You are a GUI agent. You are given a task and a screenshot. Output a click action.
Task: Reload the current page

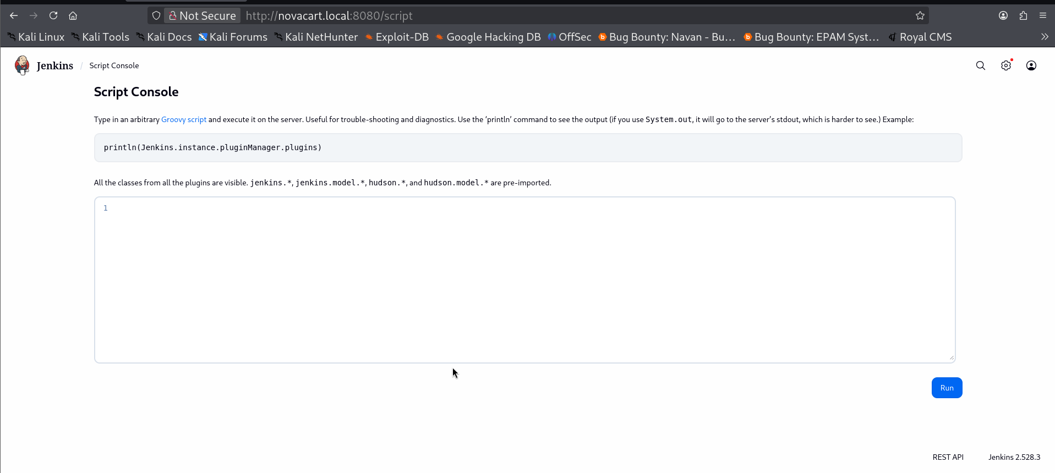pos(53,15)
